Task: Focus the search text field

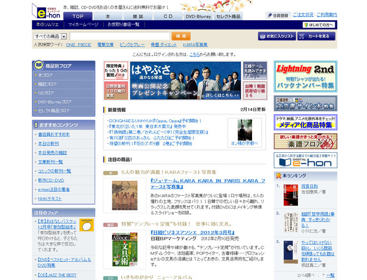Action: point(120,36)
